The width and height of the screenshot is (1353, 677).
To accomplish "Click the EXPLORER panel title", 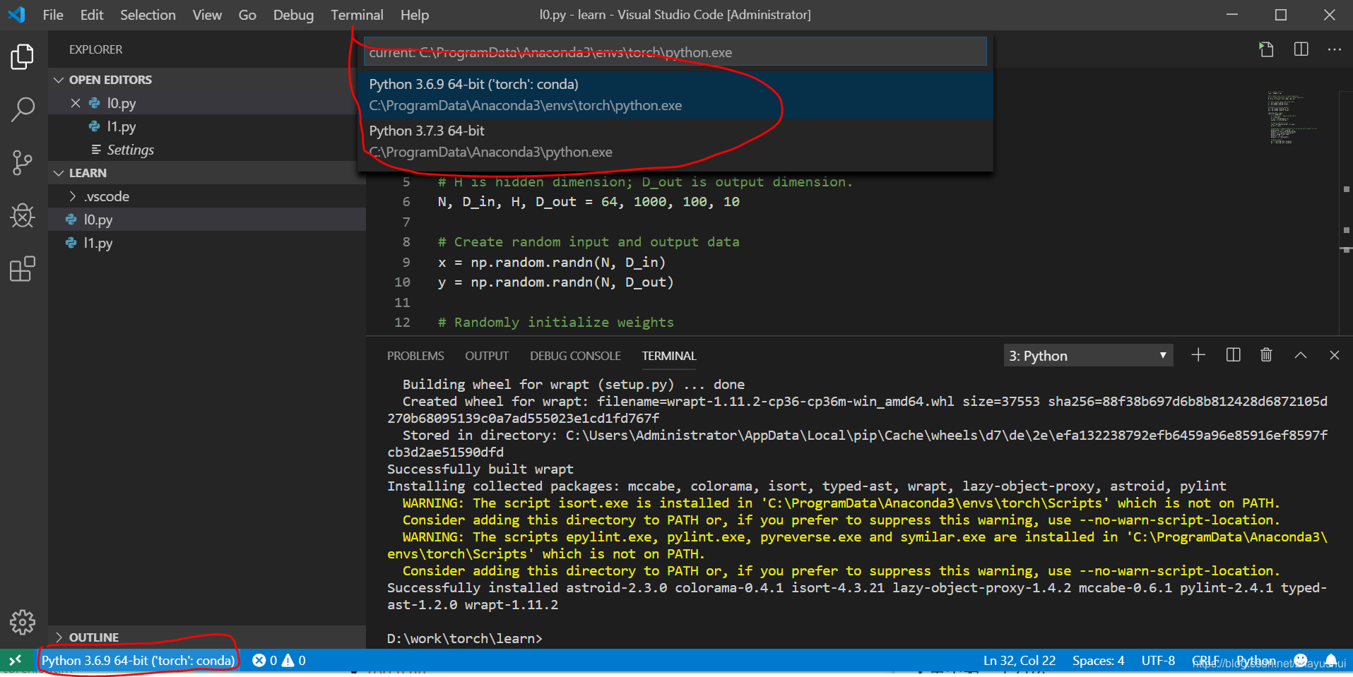I will [95, 49].
